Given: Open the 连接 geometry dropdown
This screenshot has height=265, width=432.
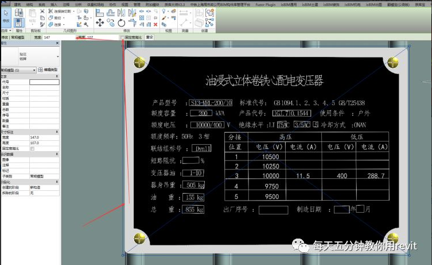Looking at the screenshot, I should (x=64, y=25).
